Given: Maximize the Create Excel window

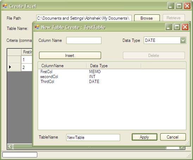Looking at the screenshot, I should coord(179,6).
